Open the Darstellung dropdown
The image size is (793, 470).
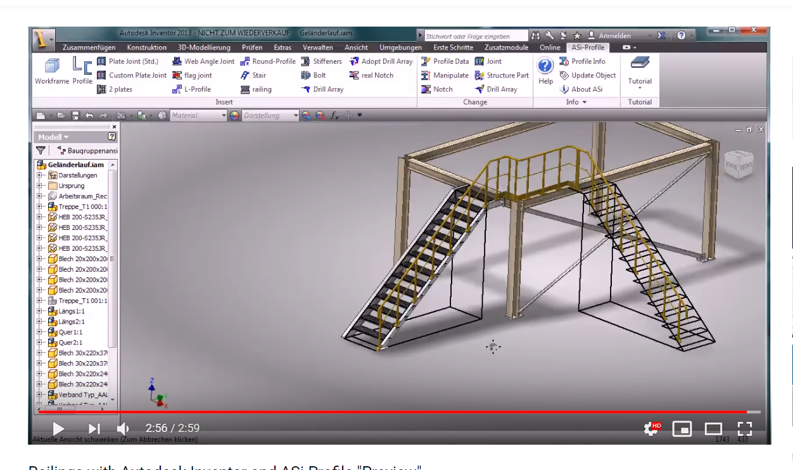pyautogui.click(x=295, y=115)
